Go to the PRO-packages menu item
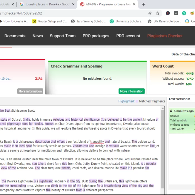The height and width of the screenshot is (195, 195). pos(96,36)
